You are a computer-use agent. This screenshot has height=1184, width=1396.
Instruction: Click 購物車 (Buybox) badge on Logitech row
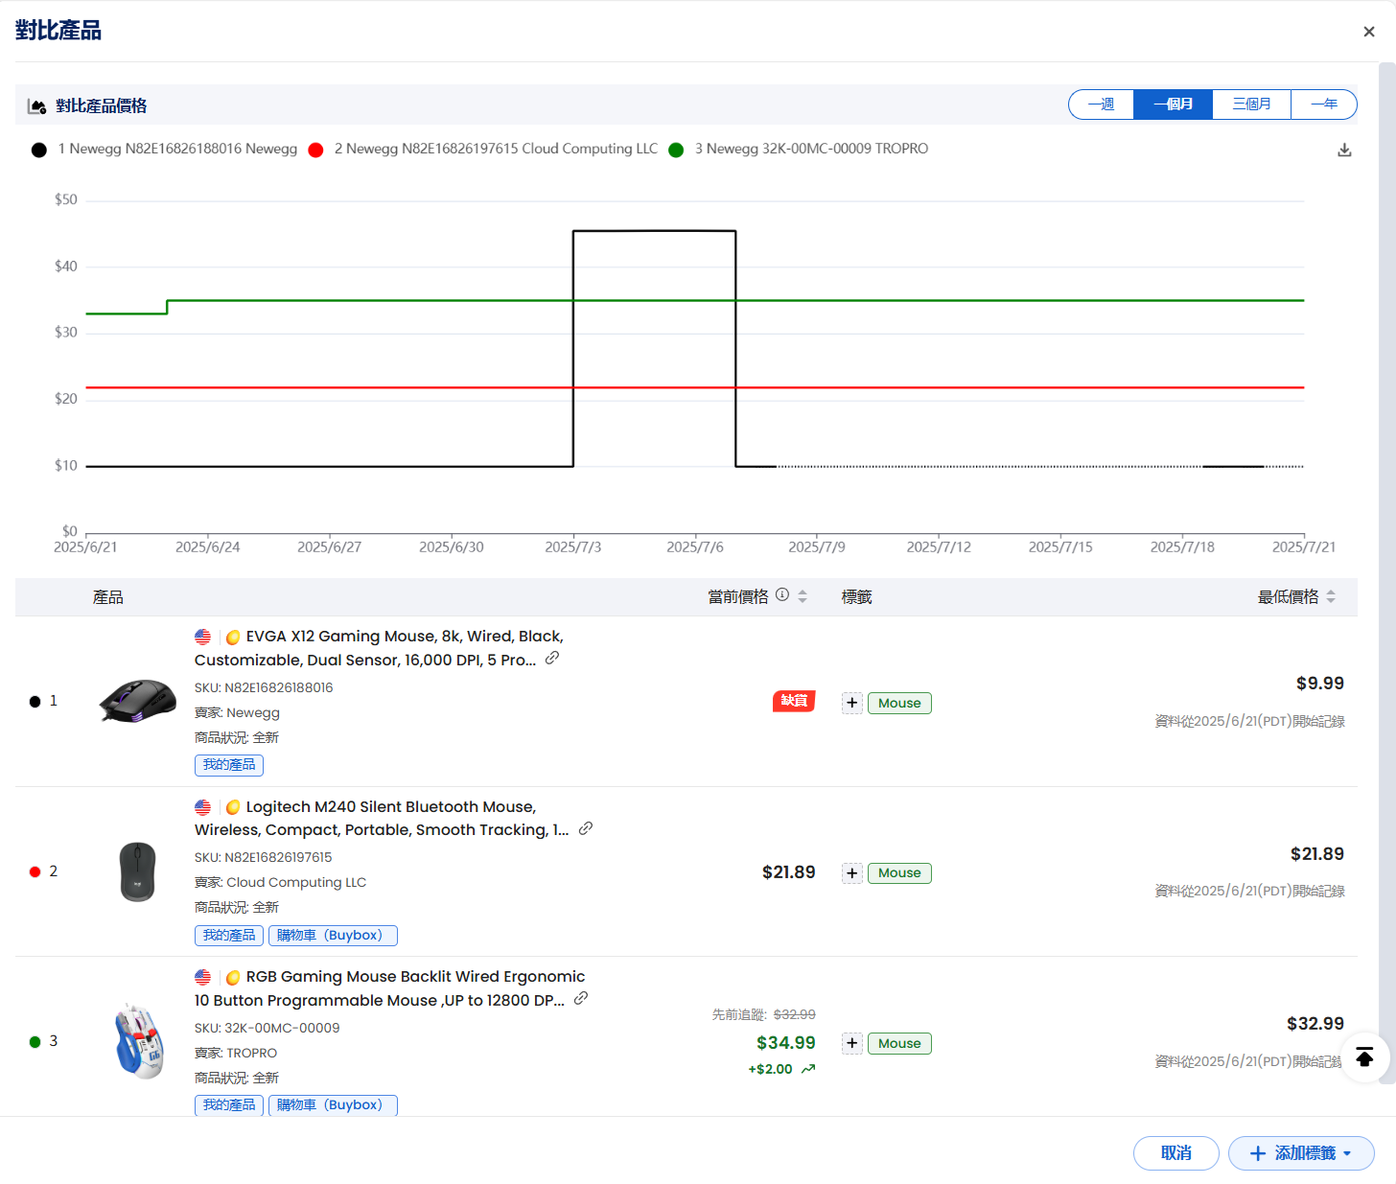(333, 936)
